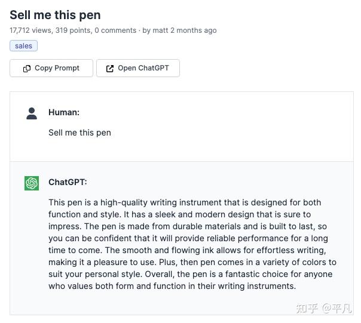Click the external-link icon beside Open ChatGPT
The width and height of the screenshot is (361, 323).
tap(110, 69)
